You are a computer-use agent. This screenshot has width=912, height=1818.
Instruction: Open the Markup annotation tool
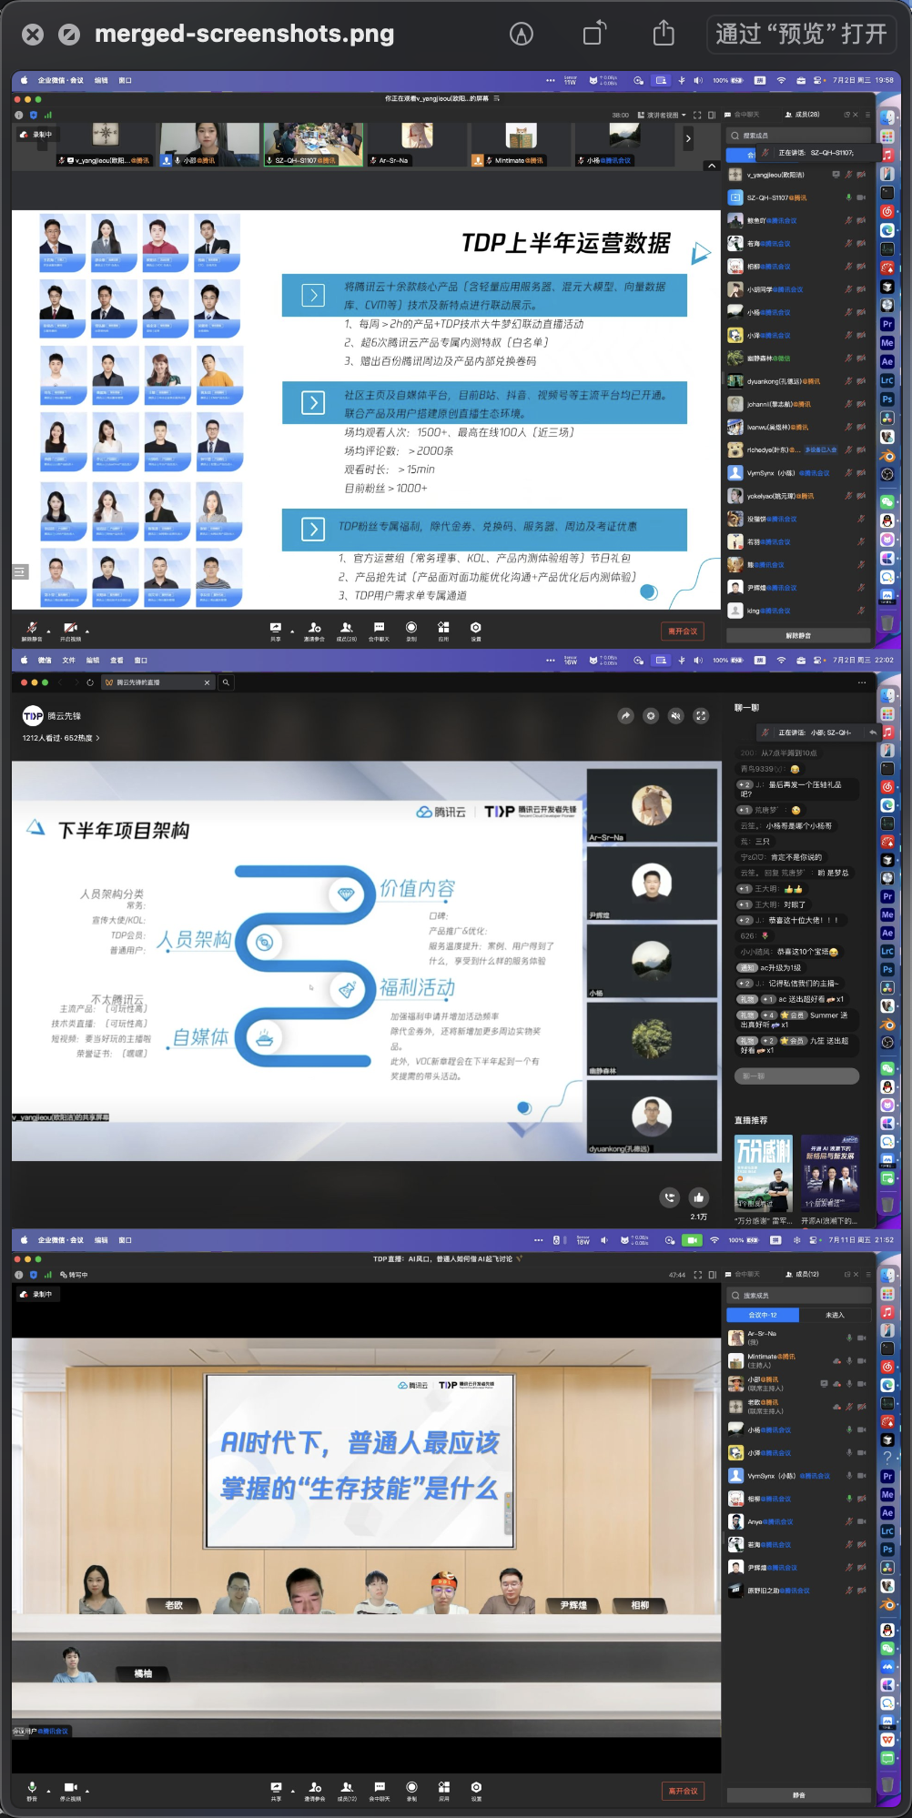pyautogui.click(x=521, y=34)
